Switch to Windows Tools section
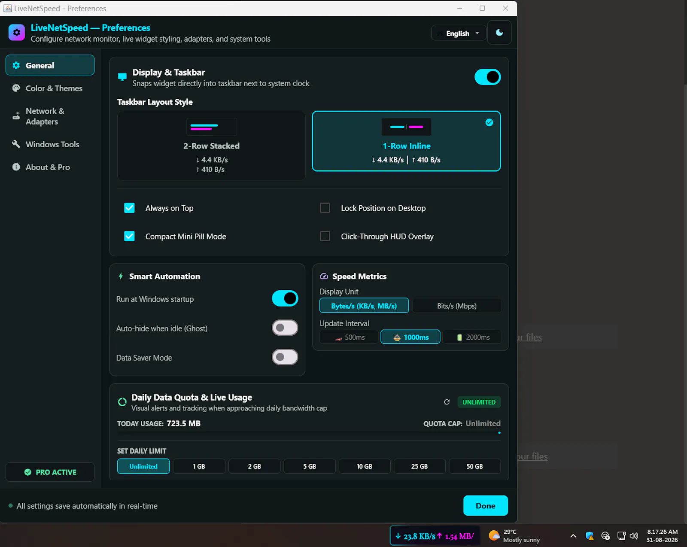Screen dimensions: 687x547 [50, 144]
